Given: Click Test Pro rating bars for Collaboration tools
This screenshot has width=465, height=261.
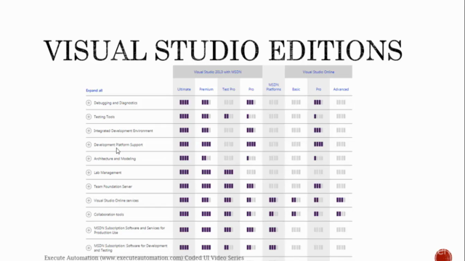Looking at the screenshot, I should [229, 214].
